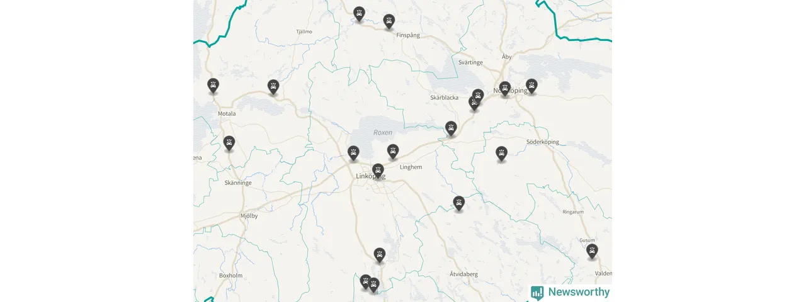Image resolution: width=806 pixels, height=302 pixels.
Task: Click the marker northwest of Linköping
Action: [x=354, y=153]
